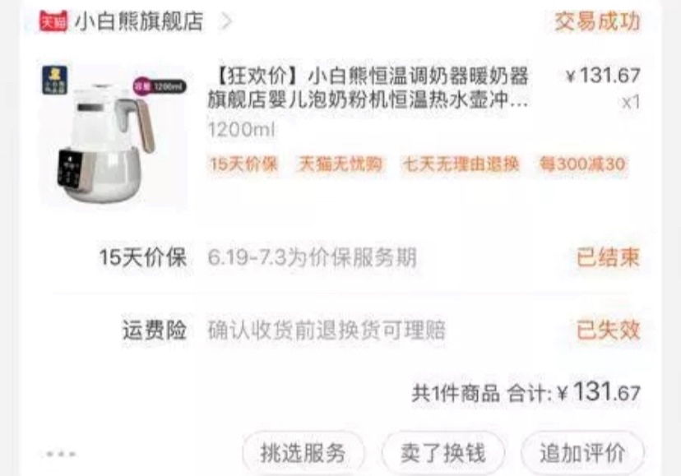Open the 小白熊旗舰店 store page

139,21
